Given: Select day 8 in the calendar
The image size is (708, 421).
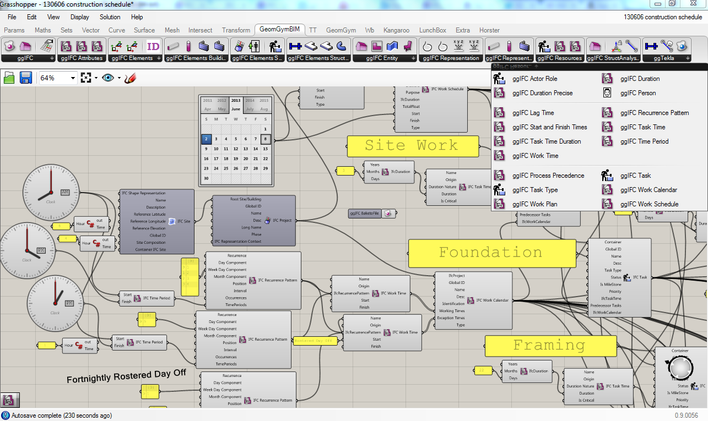Looking at the screenshot, I should (266, 139).
